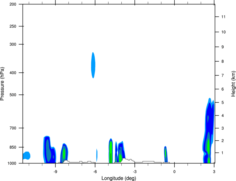The width and height of the screenshot is (236, 181).
Task: Click the 'Height (km)' axis label
Action: point(233,84)
